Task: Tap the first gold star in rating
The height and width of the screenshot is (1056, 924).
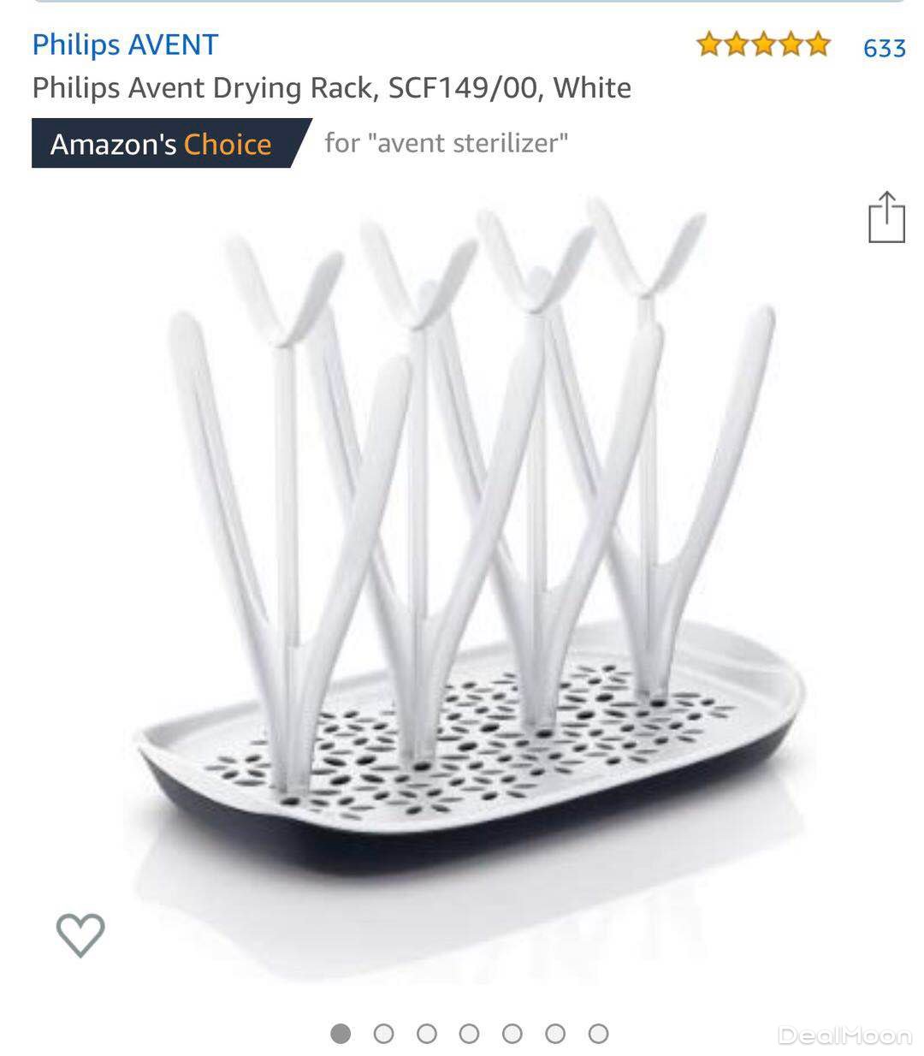Action: [x=709, y=44]
